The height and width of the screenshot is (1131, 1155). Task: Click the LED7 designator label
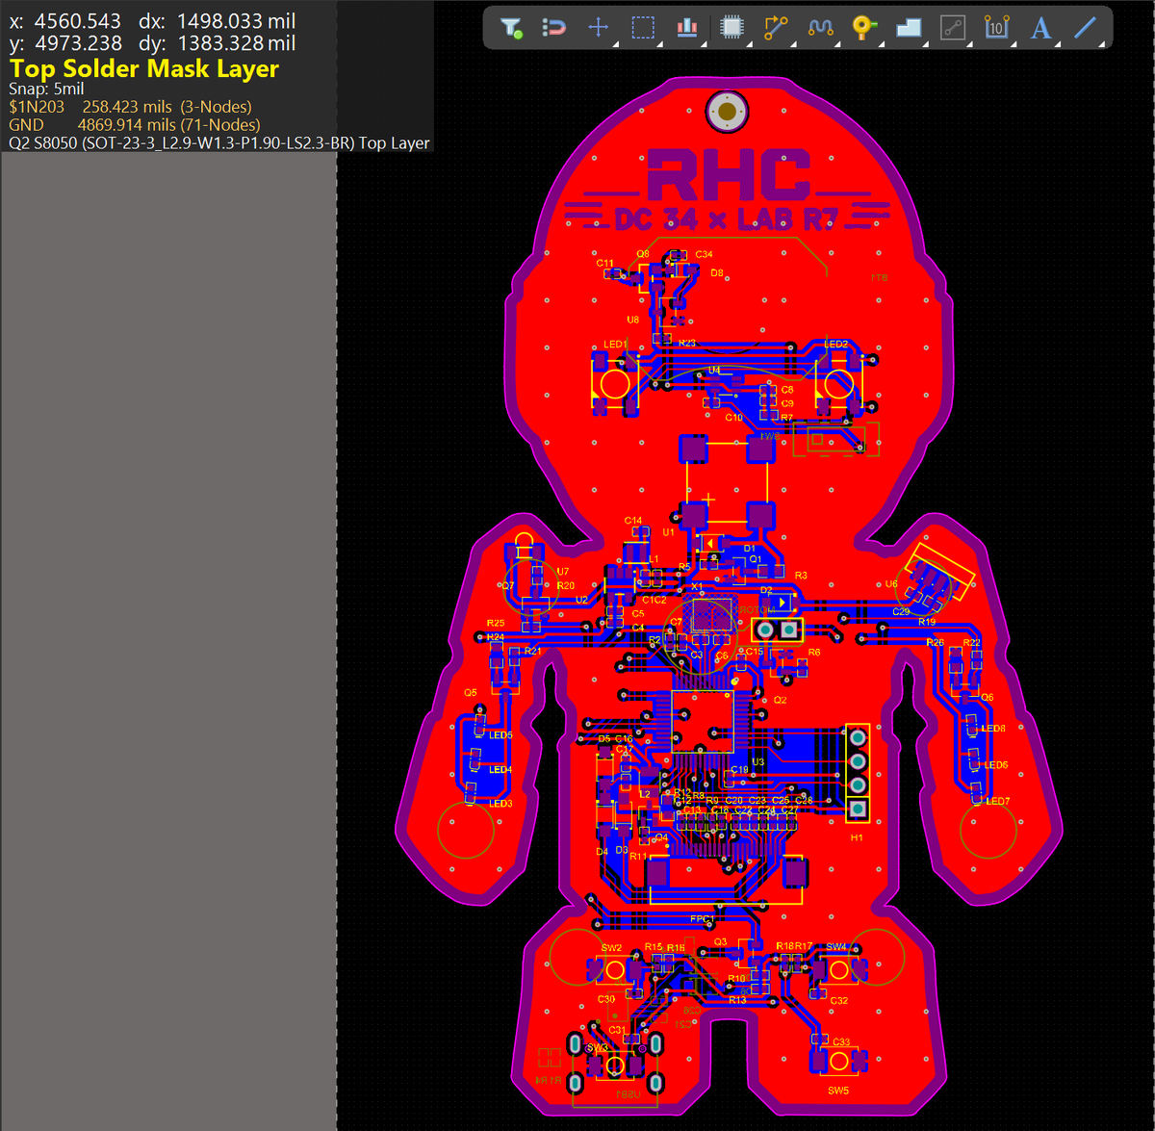998,801
